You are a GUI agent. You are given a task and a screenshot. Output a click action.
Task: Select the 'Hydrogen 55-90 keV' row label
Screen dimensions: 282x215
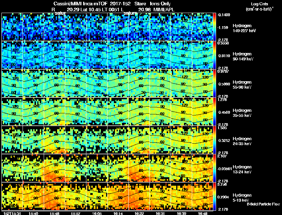point(242,85)
